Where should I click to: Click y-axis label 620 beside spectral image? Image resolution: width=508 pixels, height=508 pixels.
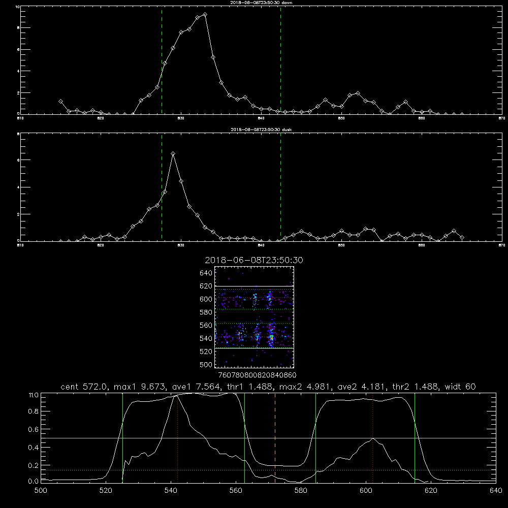coord(206,286)
